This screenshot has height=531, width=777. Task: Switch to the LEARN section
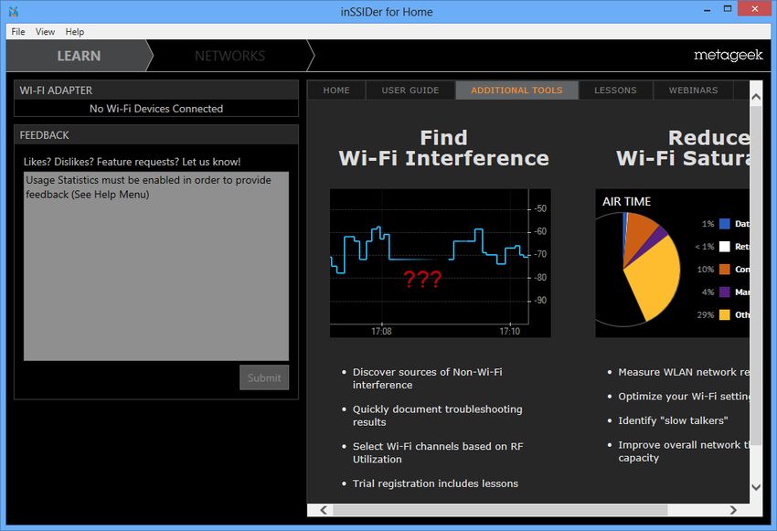[x=79, y=56]
